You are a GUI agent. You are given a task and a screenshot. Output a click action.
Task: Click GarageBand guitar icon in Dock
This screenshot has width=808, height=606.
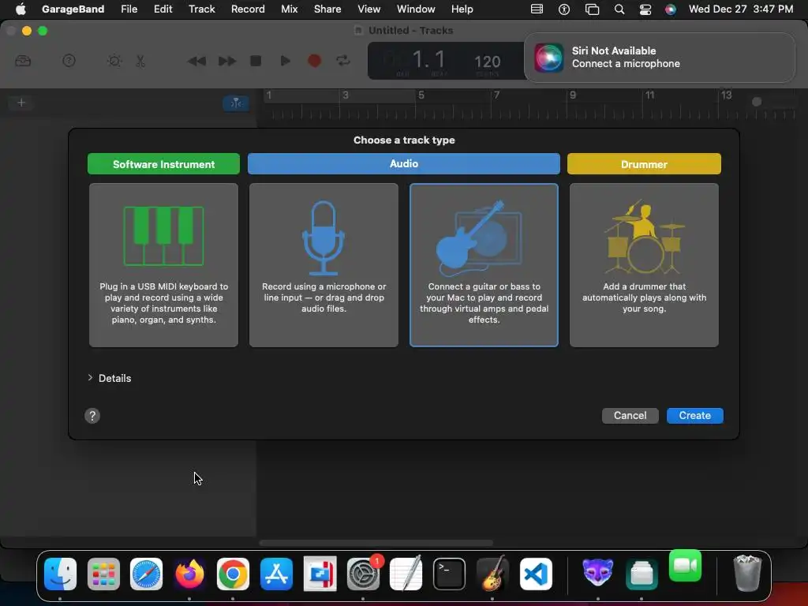[x=492, y=574]
